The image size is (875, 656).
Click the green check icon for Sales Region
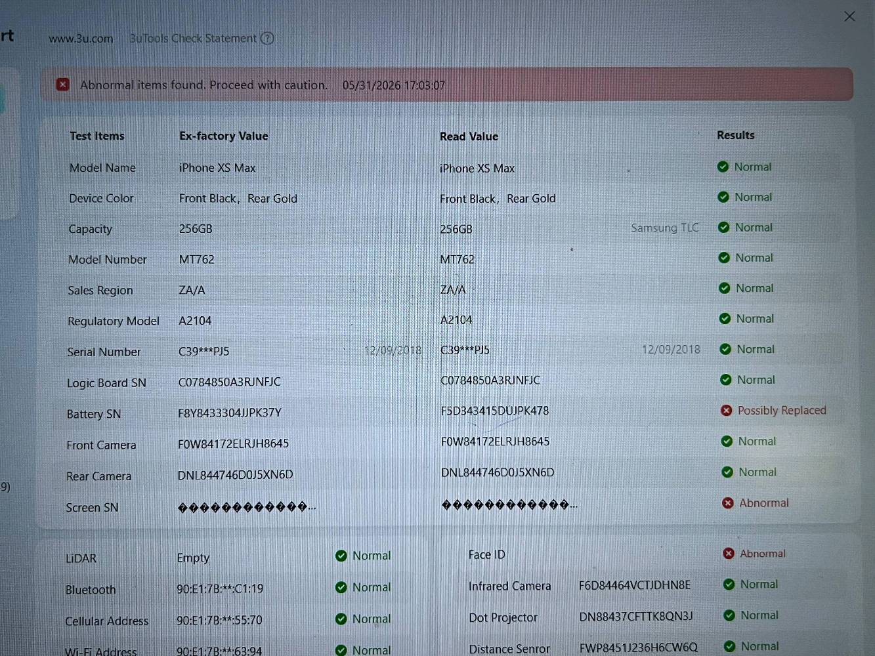click(725, 288)
